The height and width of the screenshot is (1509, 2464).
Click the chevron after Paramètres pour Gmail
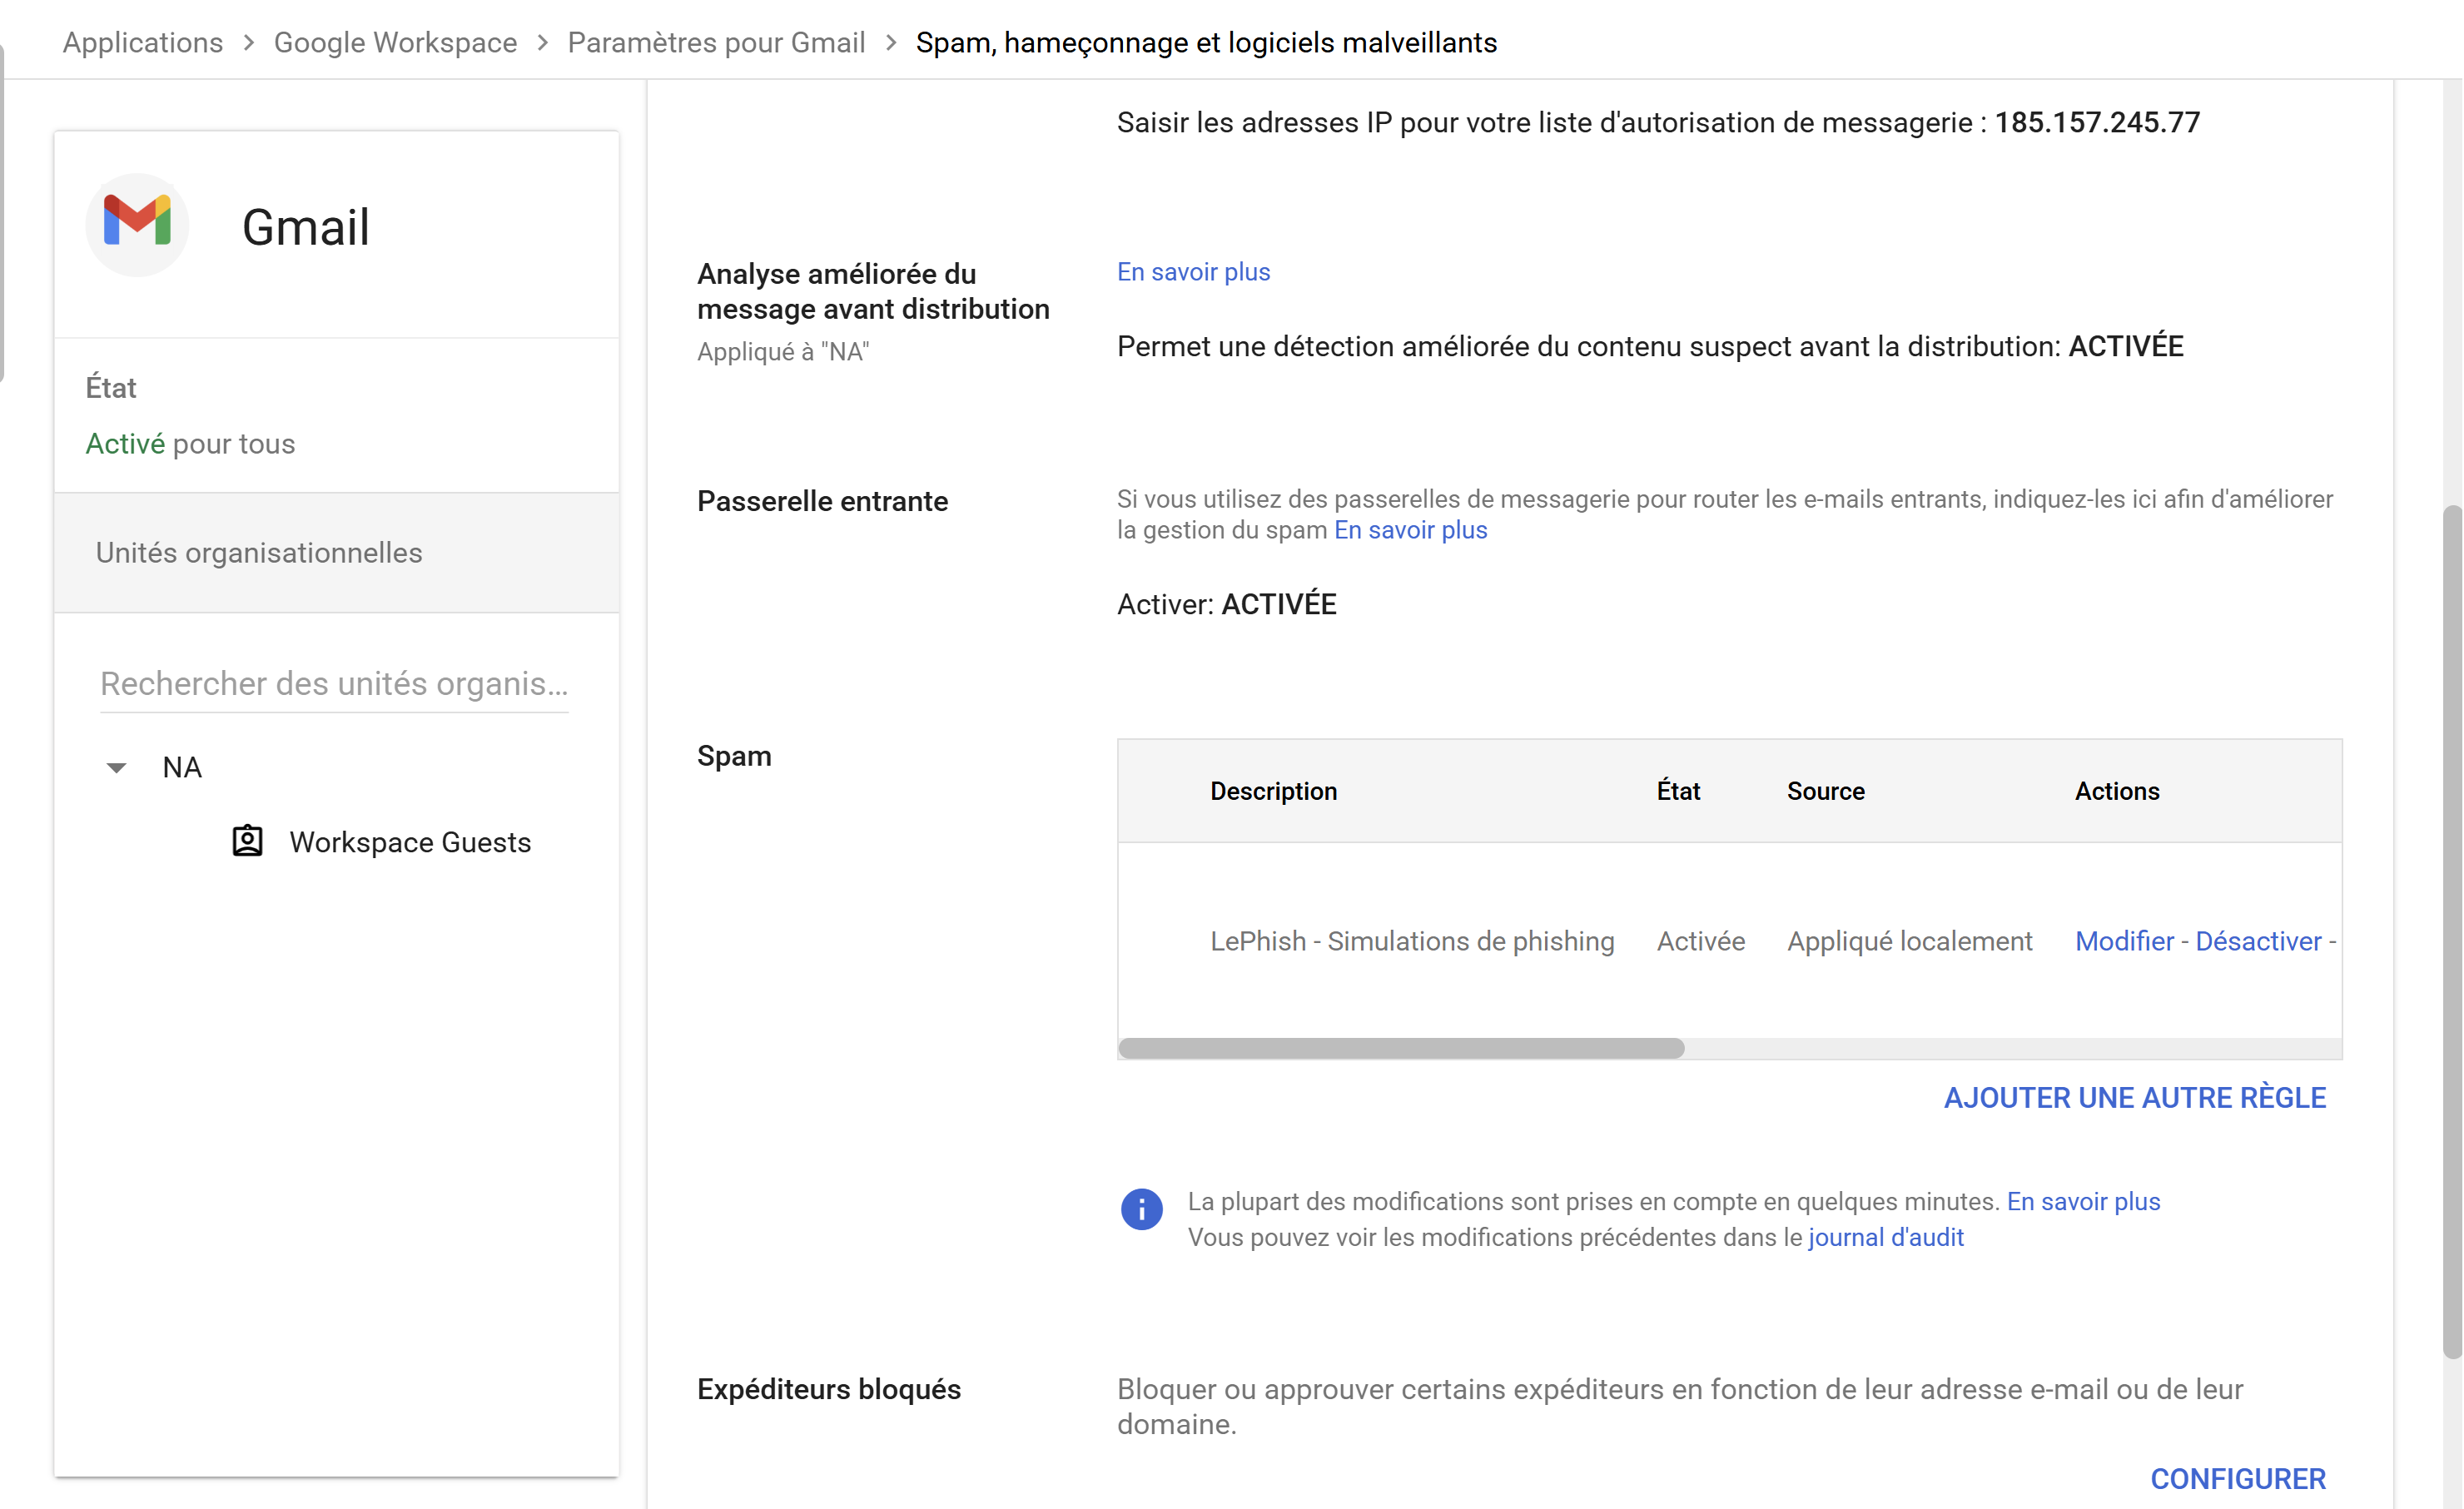click(x=891, y=43)
